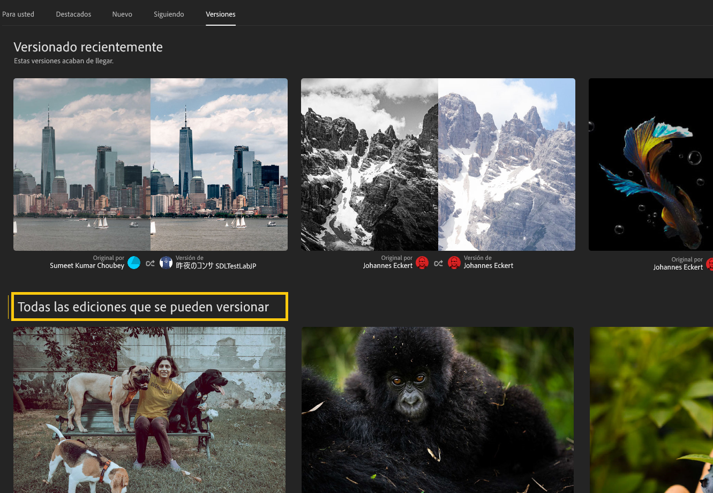The height and width of the screenshot is (493, 713).
Task: Click 'Original por' label above Sumeet Kumar Choubey
Action: click(x=109, y=258)
